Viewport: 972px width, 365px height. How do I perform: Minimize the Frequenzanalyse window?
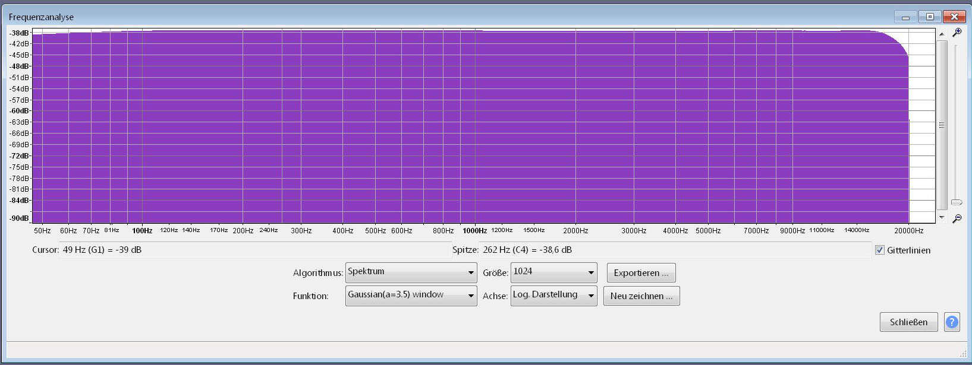coord(905,17)
